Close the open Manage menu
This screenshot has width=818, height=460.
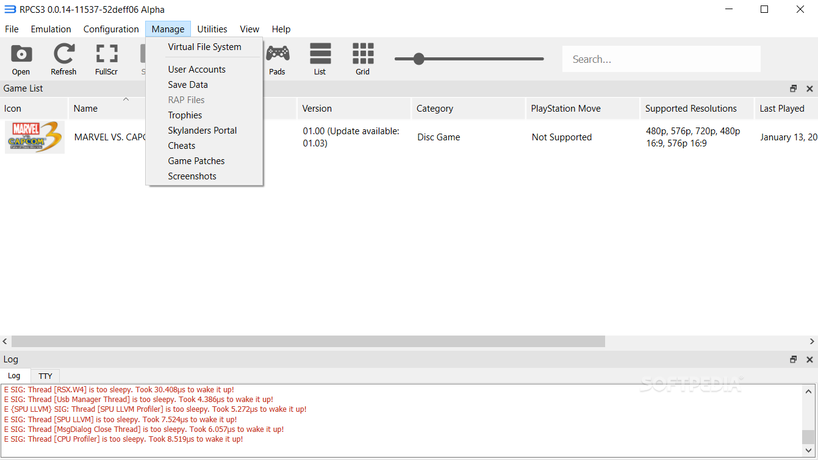pos(168,29)
